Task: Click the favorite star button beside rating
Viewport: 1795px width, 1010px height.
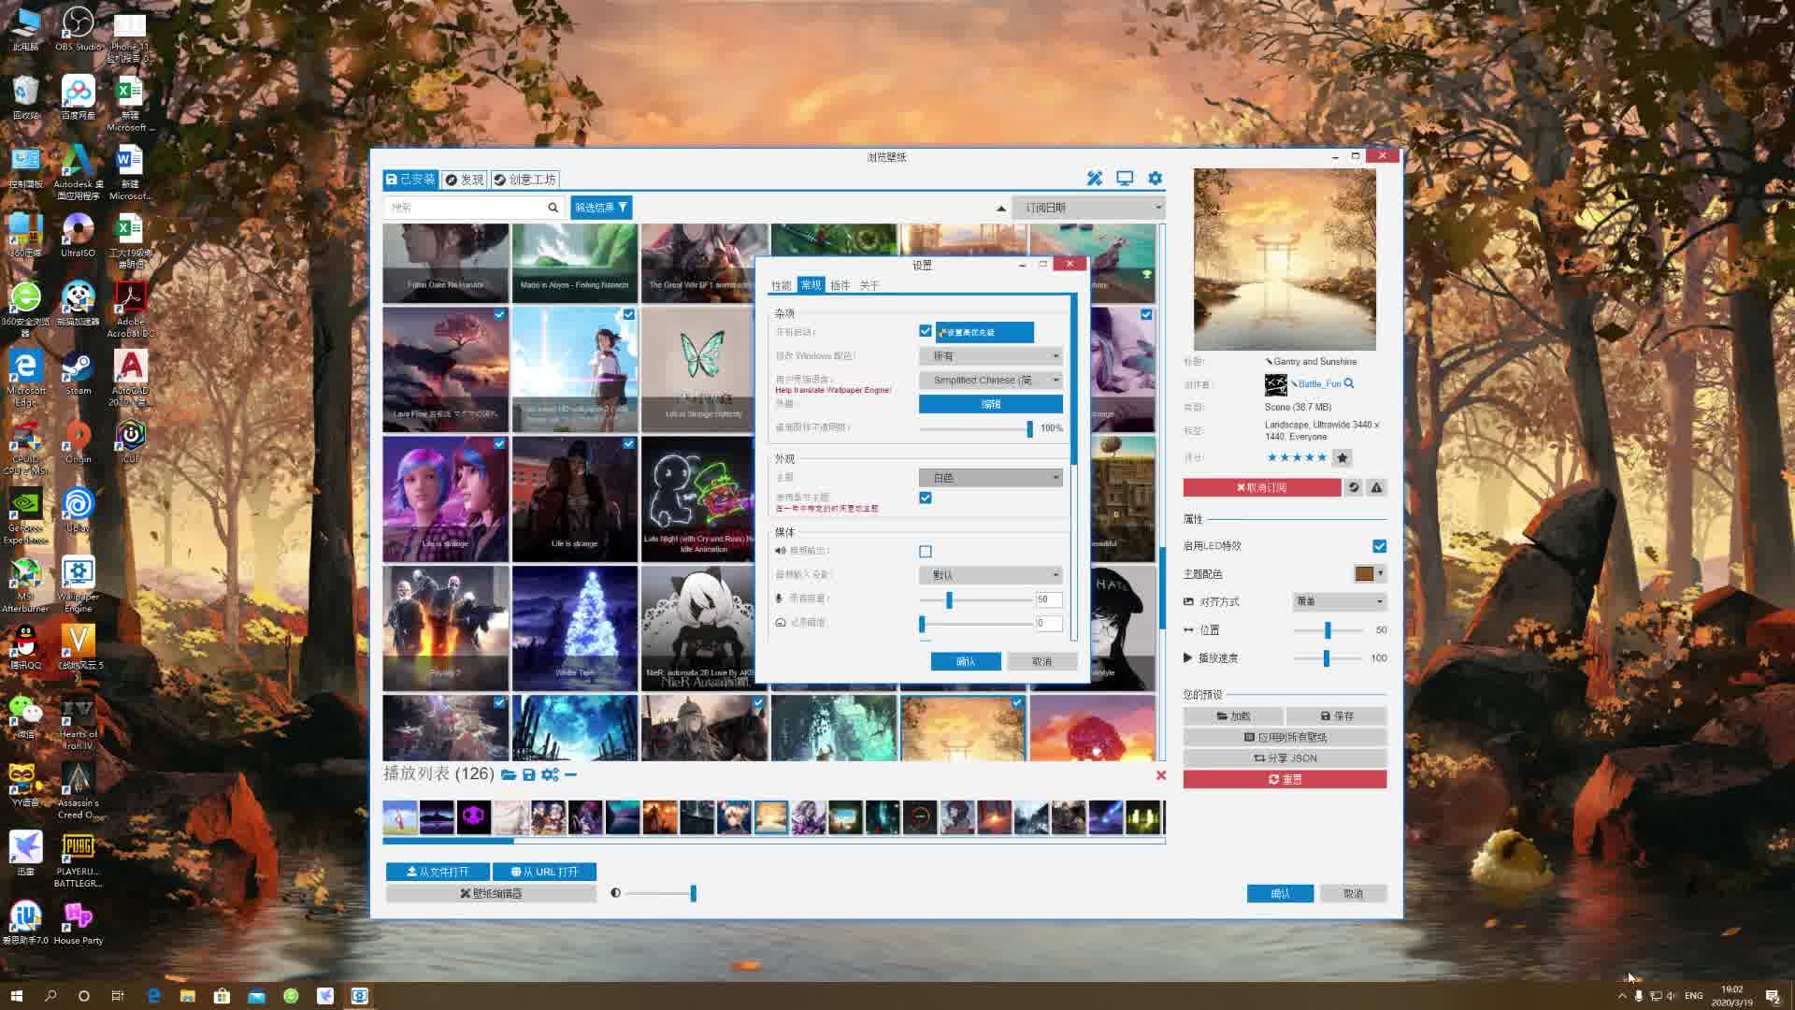Action: [1343, 457]
